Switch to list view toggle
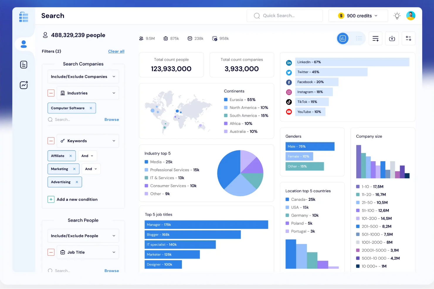 (x=359, y=38)
